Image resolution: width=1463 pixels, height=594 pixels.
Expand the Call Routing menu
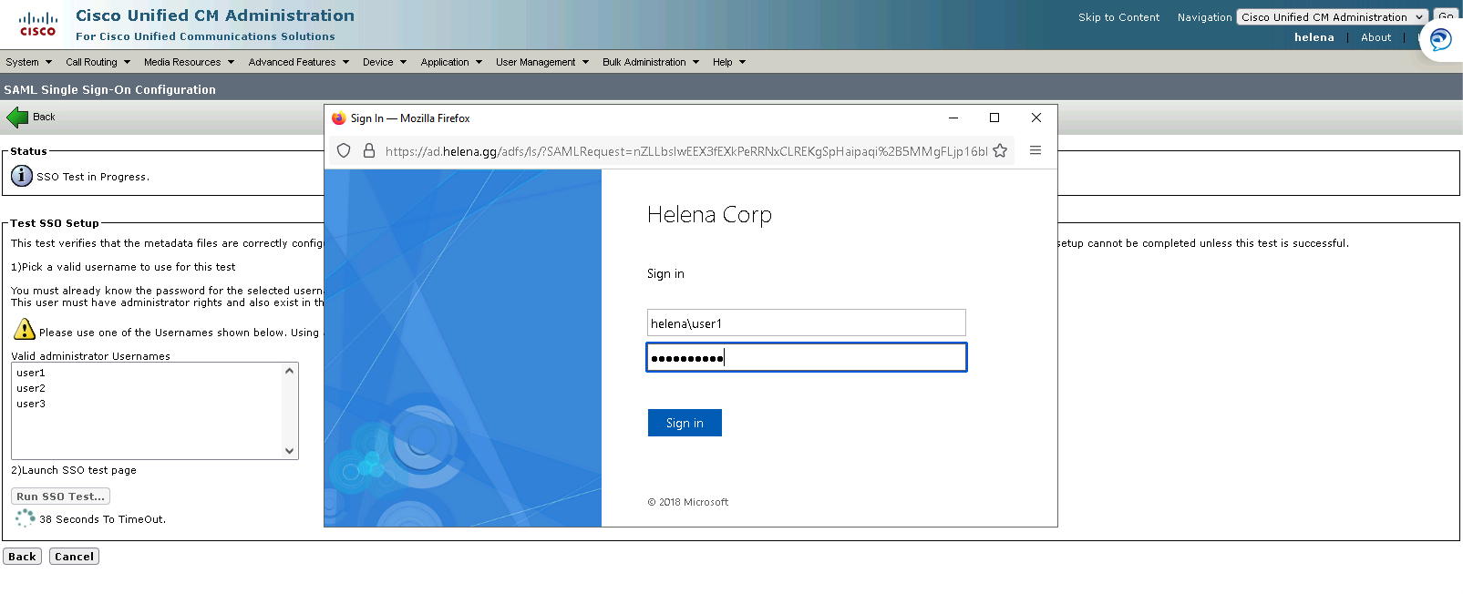98,62
